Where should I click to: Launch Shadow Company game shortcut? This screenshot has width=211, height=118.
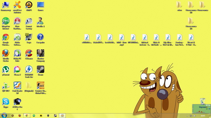point(41,56)
